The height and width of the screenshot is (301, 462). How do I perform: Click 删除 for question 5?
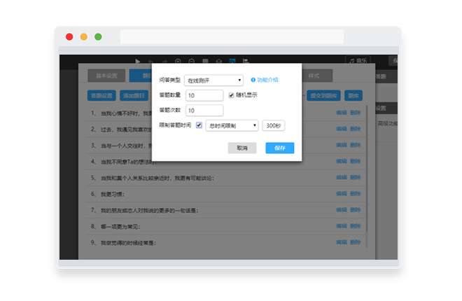[x=356, y=177]
